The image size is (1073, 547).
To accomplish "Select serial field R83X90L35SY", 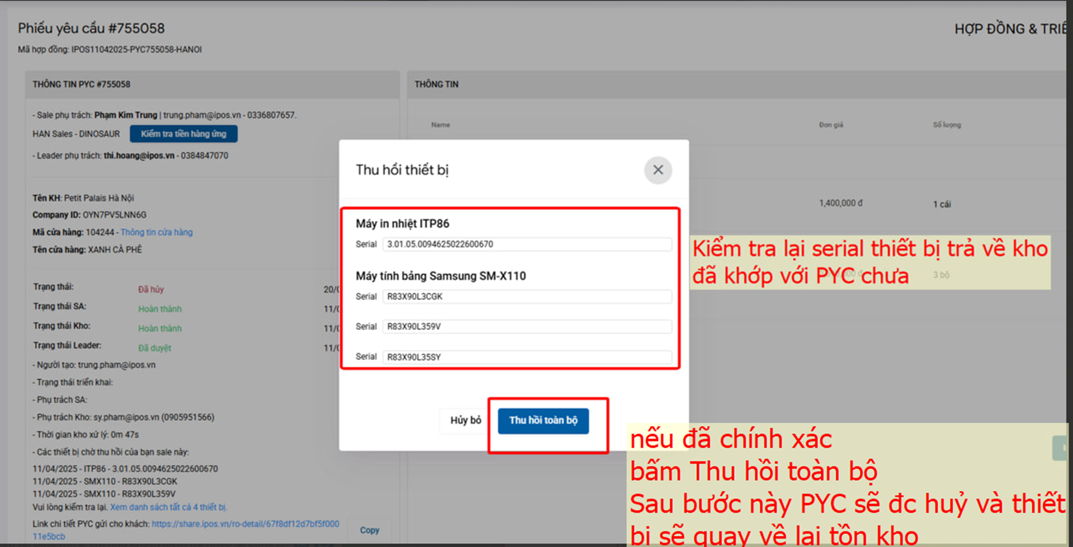I will tap(527, 357).
